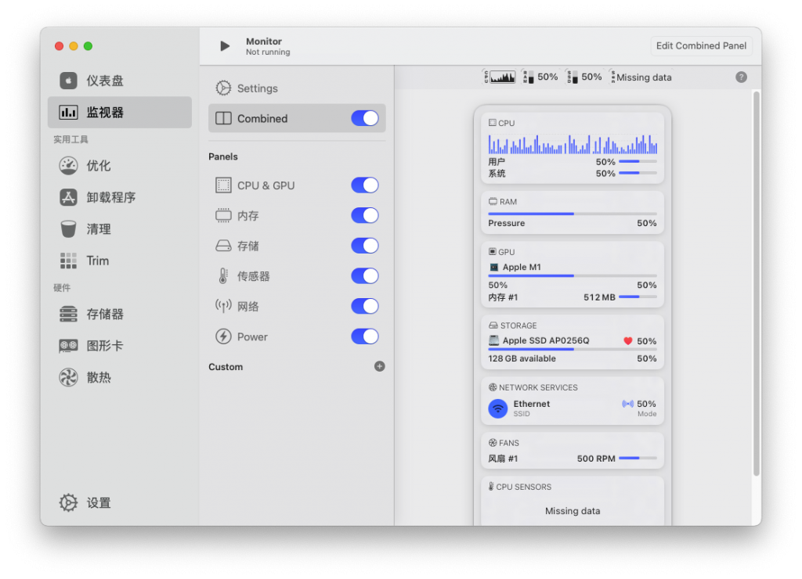Screen dimensions: 802x579
Task: Click the 仪表盘 dashboard icon in sidebar
Action: (x=68, y=81)
